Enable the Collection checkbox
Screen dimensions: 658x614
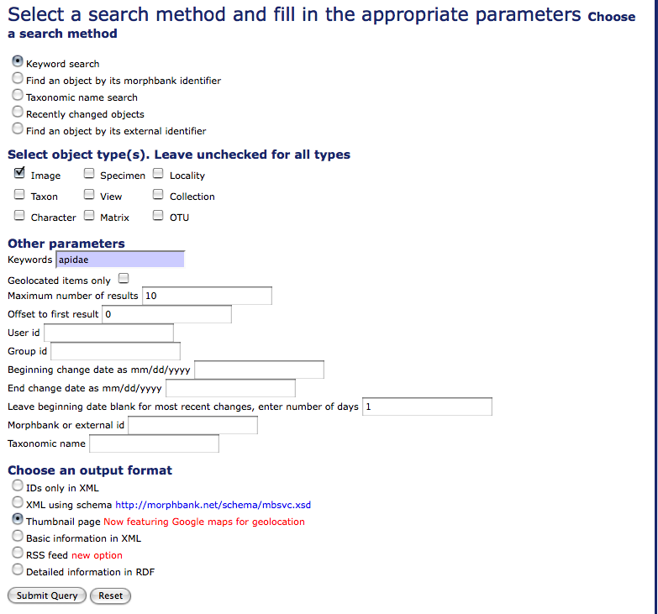click(158, 195)
